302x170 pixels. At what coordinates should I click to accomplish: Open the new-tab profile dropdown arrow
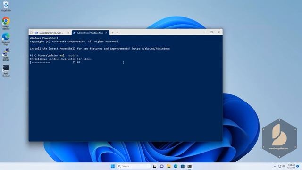pos(117,33)
